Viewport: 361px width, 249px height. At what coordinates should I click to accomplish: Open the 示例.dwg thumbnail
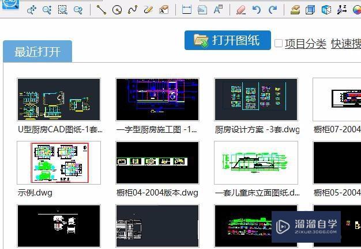pyautogui.click(x=59, y=163)
